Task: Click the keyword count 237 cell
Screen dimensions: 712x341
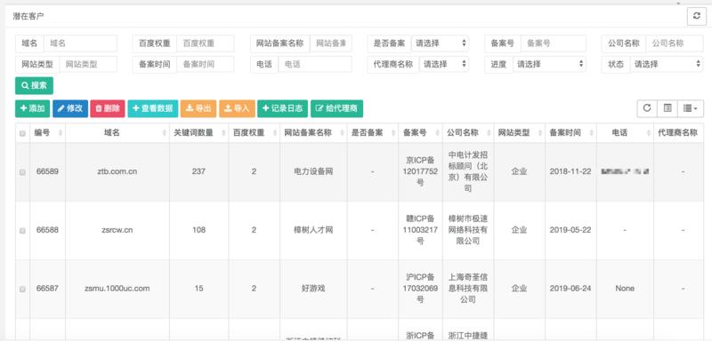Action: point(198,171)
